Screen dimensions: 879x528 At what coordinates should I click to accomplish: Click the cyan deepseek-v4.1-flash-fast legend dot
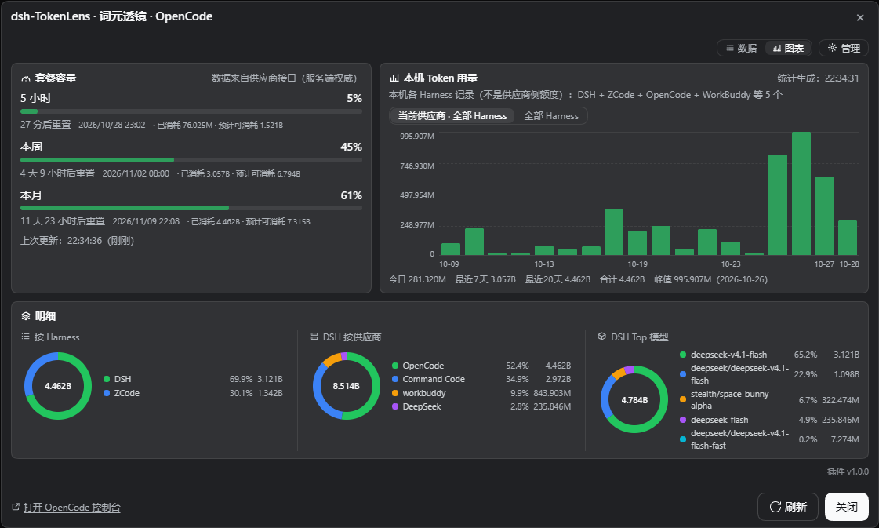click(x=683, y=439)
